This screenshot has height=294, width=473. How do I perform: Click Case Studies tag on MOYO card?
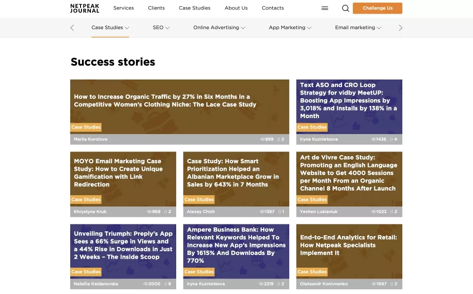pyautogui.click(x=86, y=199)
